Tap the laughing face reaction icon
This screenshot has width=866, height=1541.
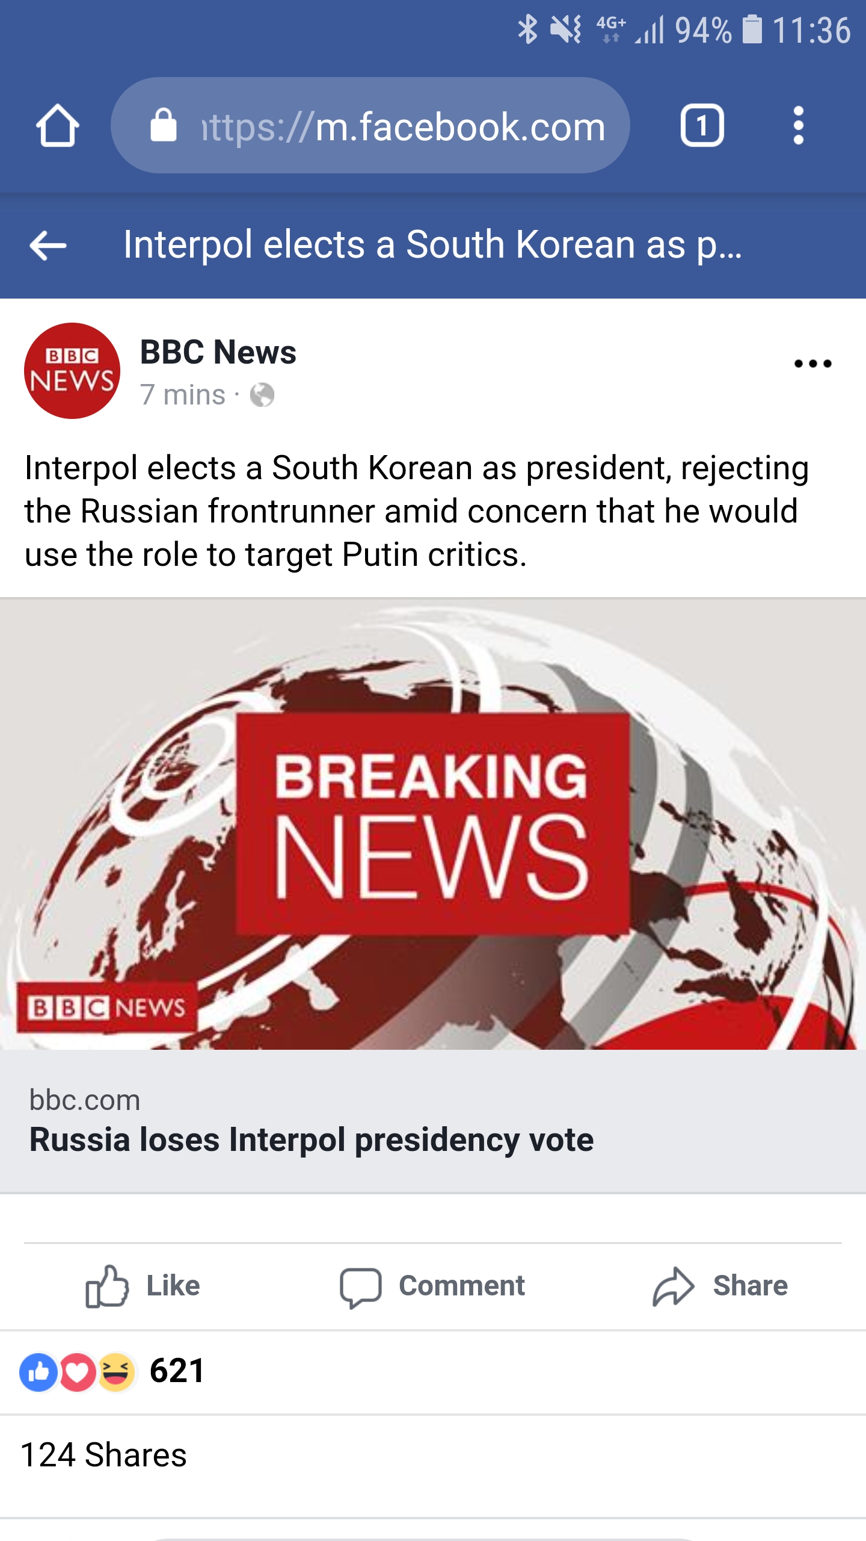tap(115, 1372)
